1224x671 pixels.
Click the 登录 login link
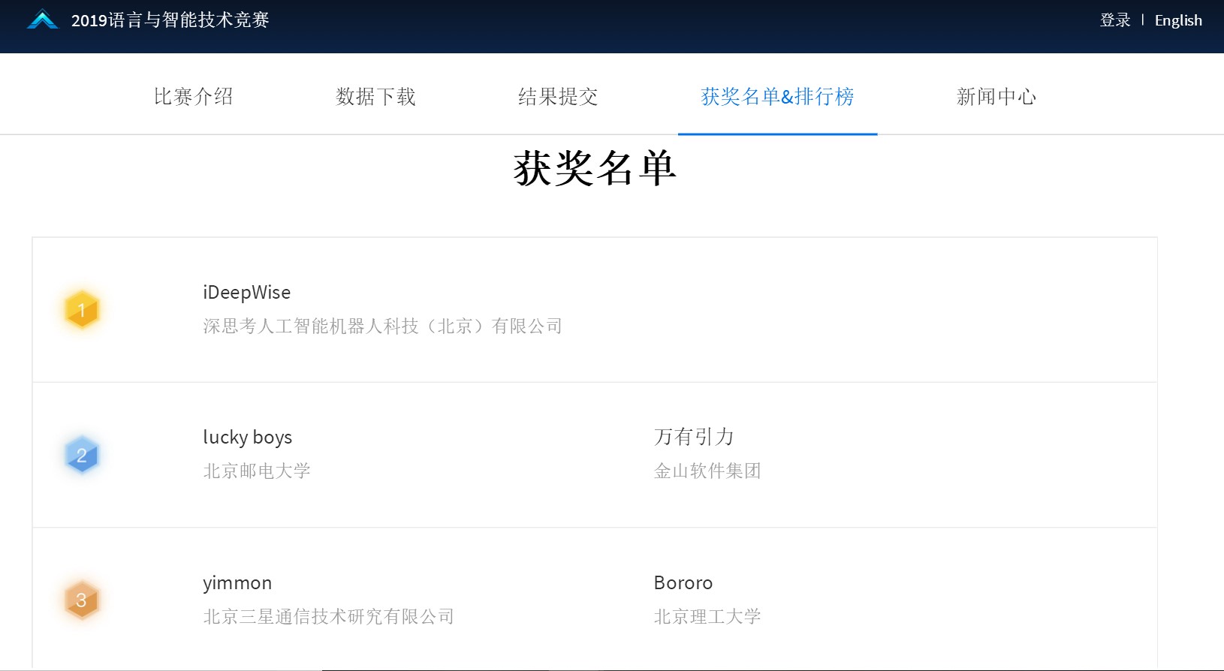[x=1115, y=20]
